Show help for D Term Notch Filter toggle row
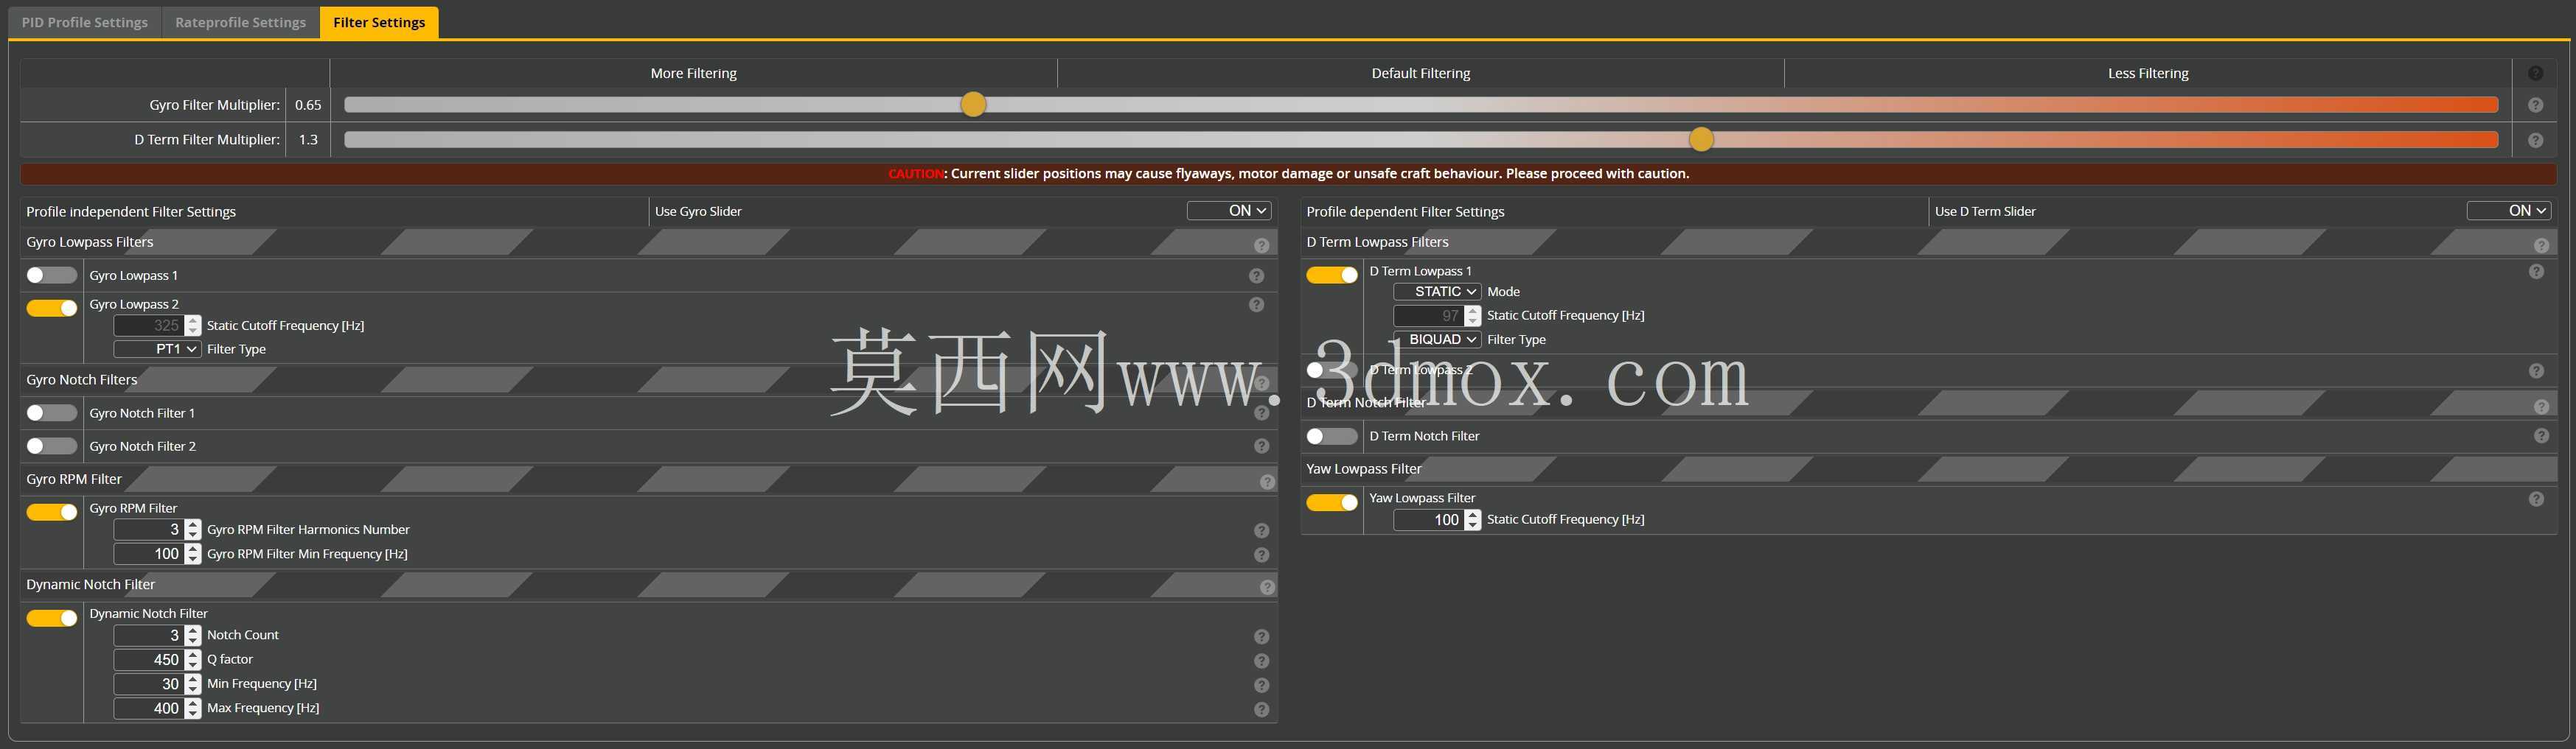Viewport: 2576px width, 749px height. point(2541,435)
